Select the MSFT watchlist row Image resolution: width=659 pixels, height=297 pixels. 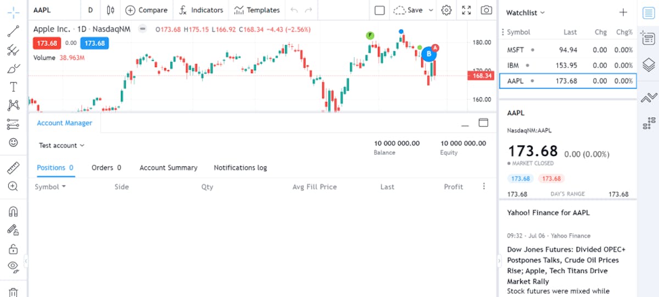pyautogui.click(x=568, y=49)
